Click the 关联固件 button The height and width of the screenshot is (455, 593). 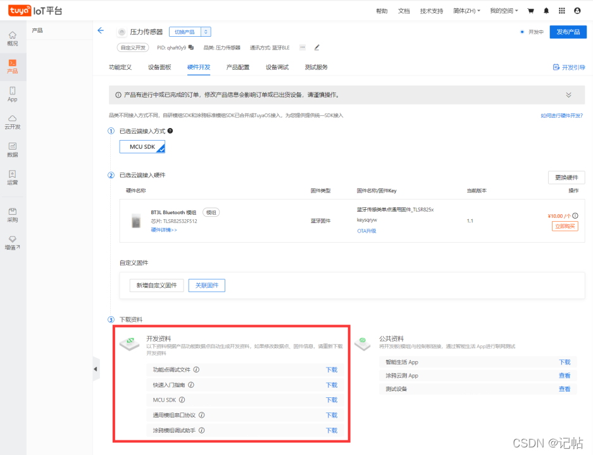pos(207,285)
